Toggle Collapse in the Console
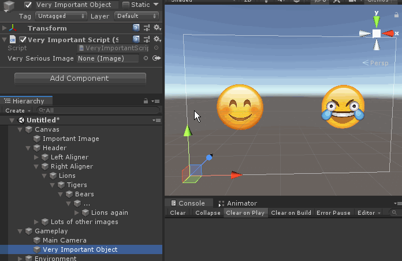This screenshot has height=261, width=402. tap(208, 213)
